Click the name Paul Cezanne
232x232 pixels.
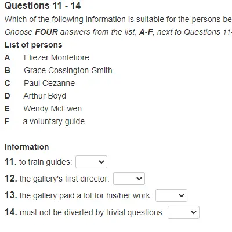tap(49, 83)
